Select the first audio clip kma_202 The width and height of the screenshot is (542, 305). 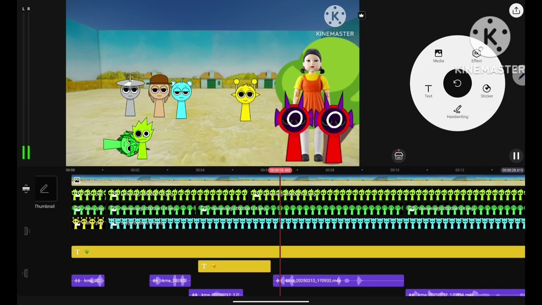(88, 280)
